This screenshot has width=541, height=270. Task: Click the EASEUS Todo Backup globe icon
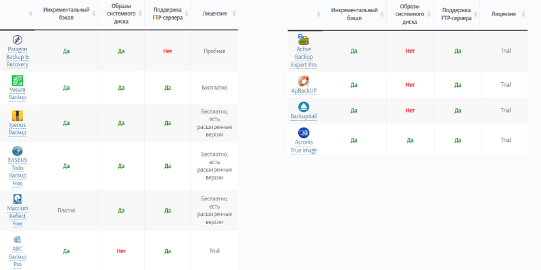point(18,151)
